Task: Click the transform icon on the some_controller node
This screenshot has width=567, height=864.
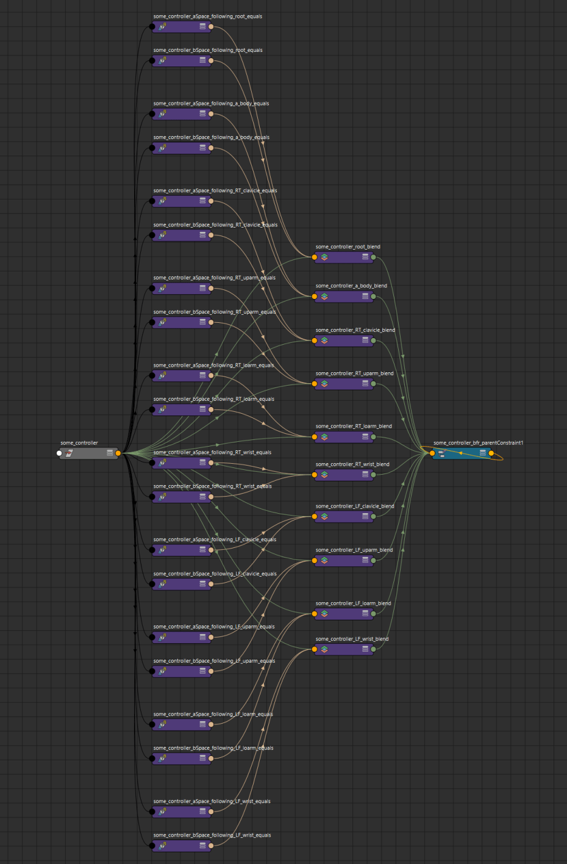Action: tap(69, 453)
